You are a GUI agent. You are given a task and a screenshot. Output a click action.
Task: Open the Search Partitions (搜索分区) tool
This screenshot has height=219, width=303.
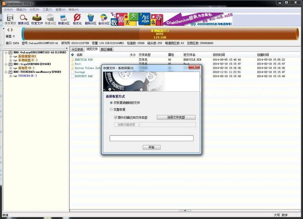(24, 19)
